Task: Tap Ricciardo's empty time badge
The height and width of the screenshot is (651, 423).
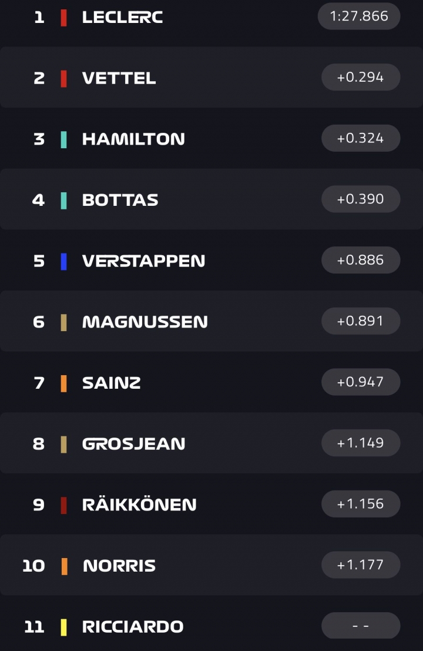Action: click(x=361, y=625)
